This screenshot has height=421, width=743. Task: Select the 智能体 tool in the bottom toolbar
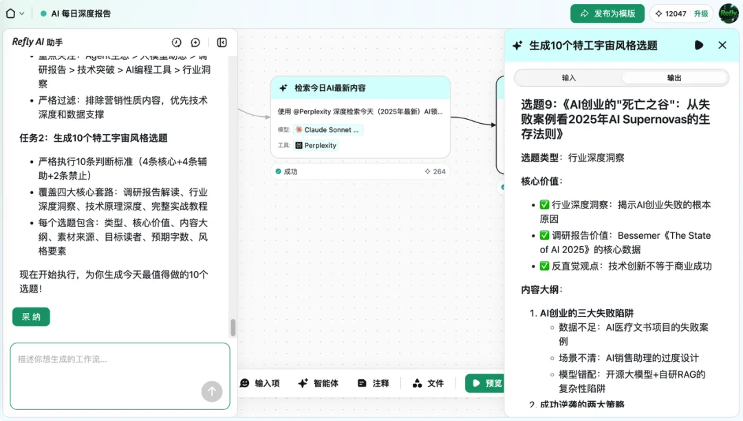pos(319,383)
